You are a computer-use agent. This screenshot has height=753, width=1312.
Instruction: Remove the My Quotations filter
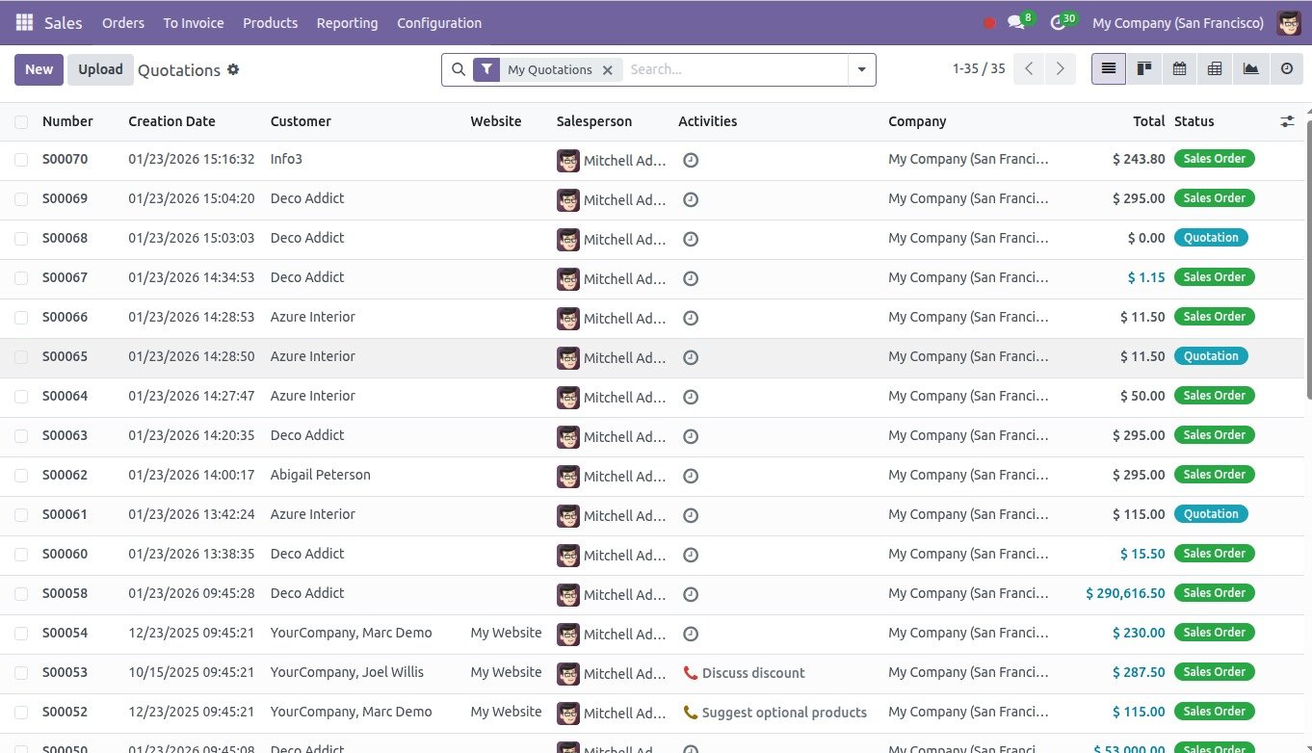point(607,69)
